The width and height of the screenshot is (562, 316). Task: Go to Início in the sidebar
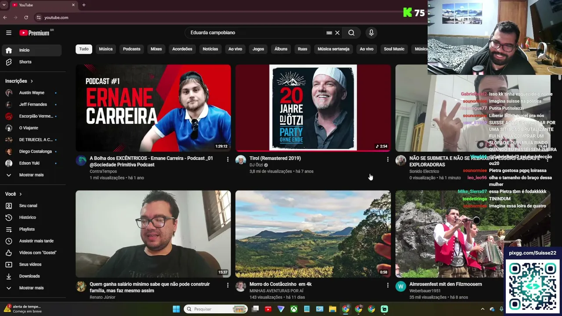coord(32,50)
